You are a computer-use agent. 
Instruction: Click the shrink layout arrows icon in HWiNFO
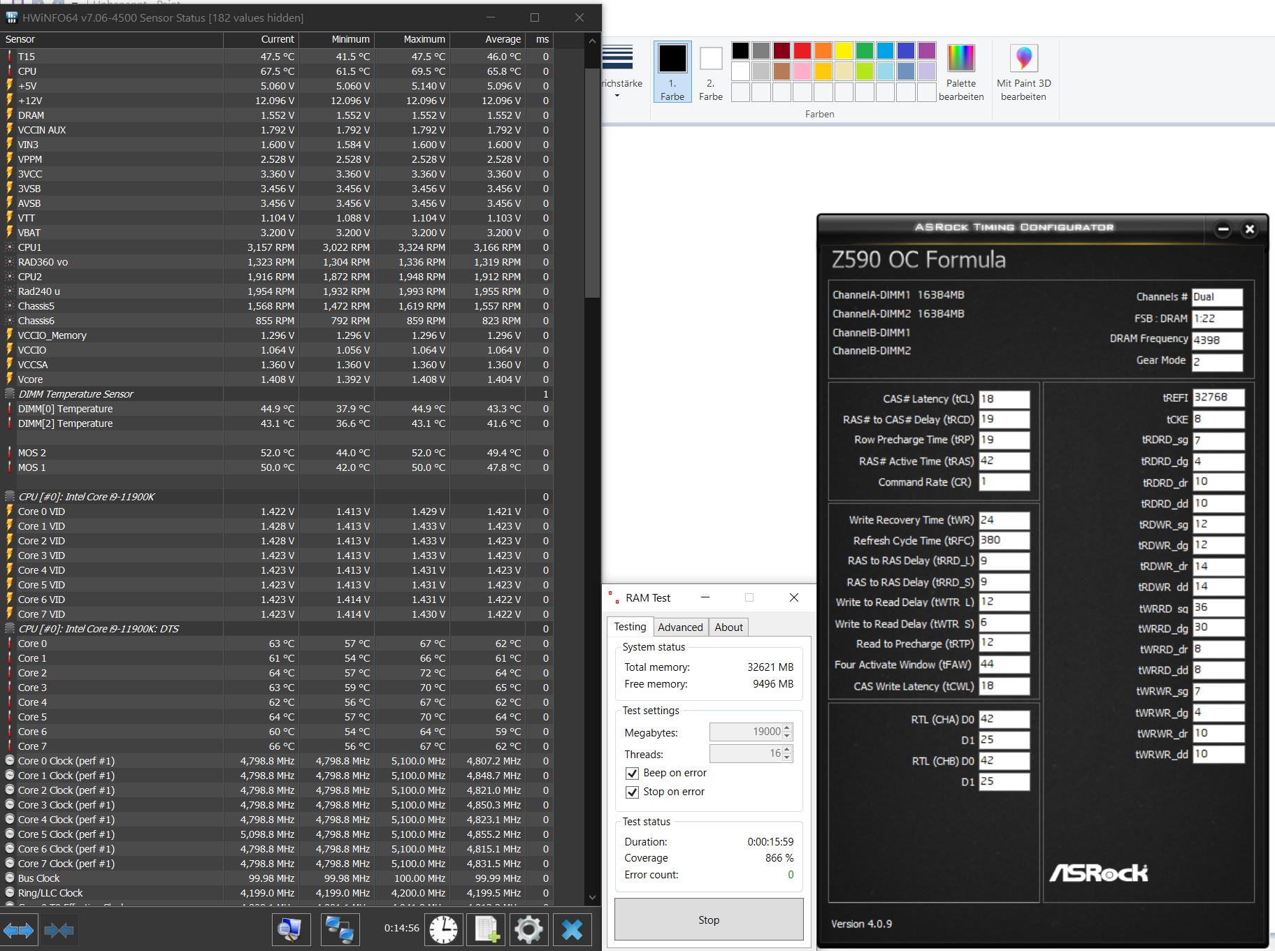(x=59, y=930)
